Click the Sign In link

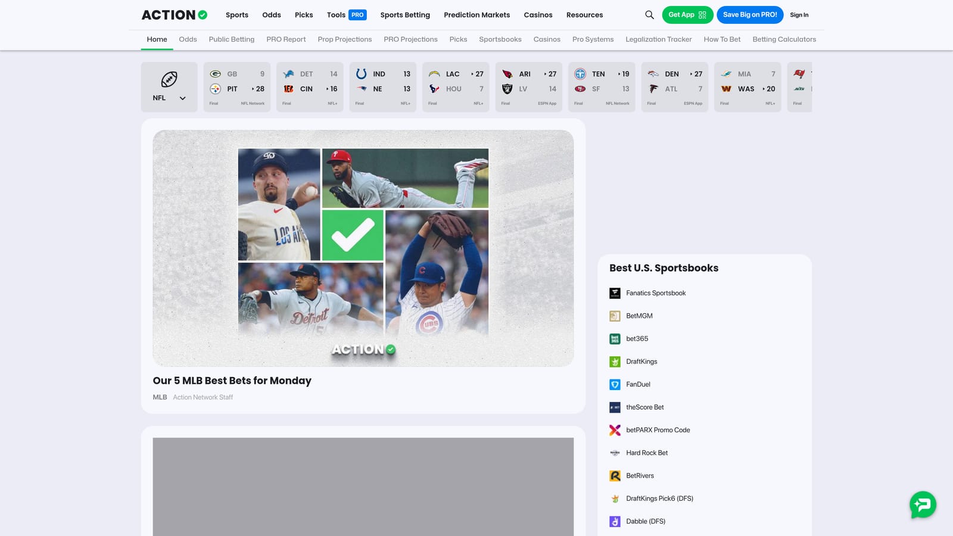click(799, 15)
